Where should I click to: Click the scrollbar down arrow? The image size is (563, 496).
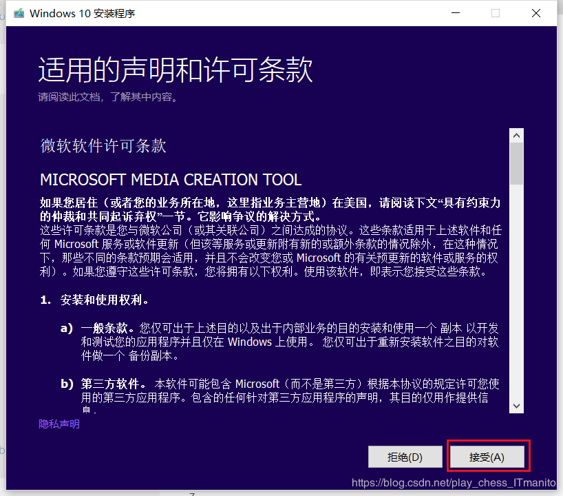click(516, 406)
